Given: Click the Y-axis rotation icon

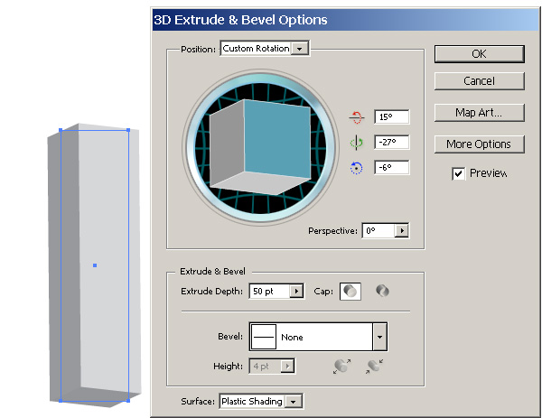Looking at the screenshot, I should coord(357,143).
